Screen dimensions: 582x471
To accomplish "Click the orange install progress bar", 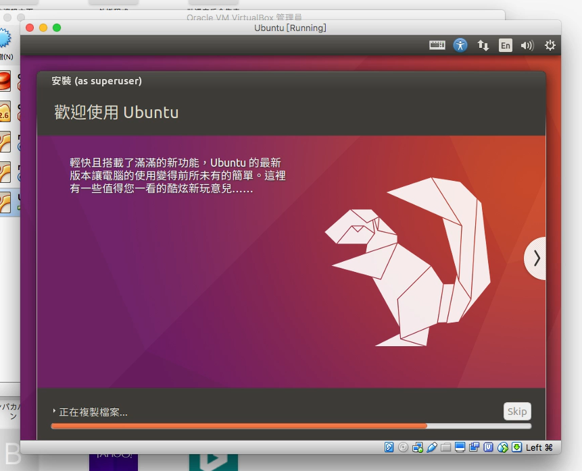I will pyautogui.click(x=291, y=426).
